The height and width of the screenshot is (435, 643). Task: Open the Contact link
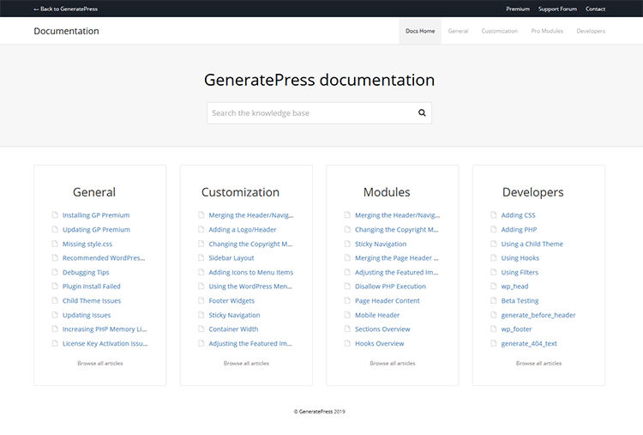pyautogui.click(x=595, y=9)
